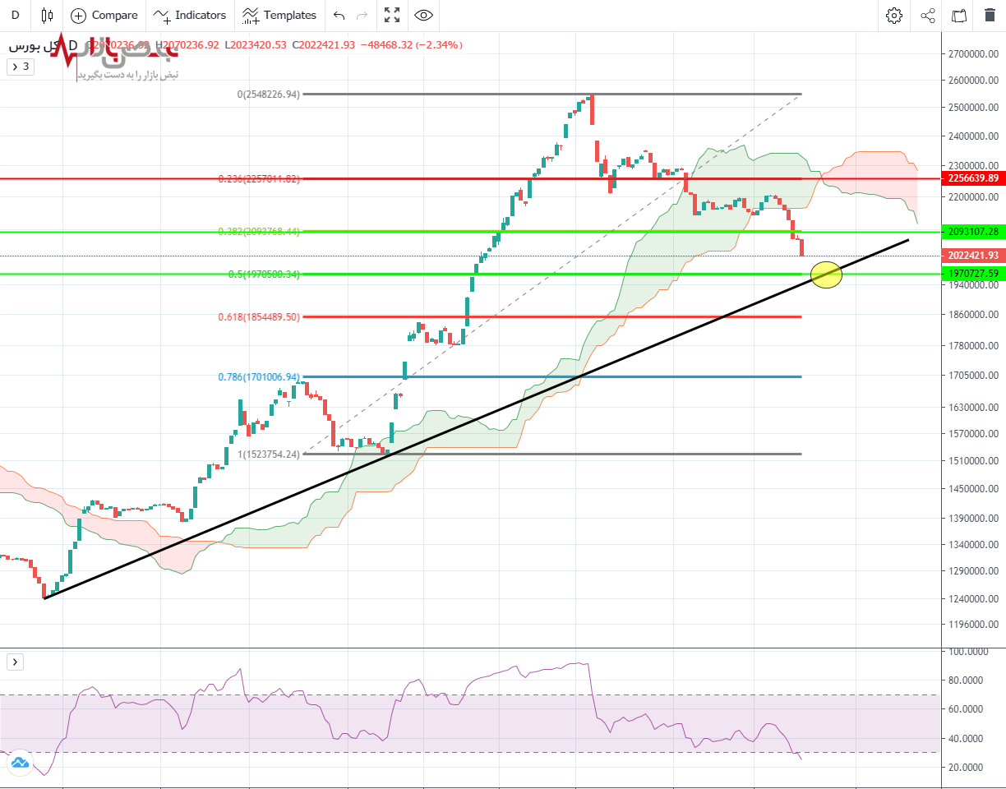
Task: Click the Compare button
Action: 104,15
